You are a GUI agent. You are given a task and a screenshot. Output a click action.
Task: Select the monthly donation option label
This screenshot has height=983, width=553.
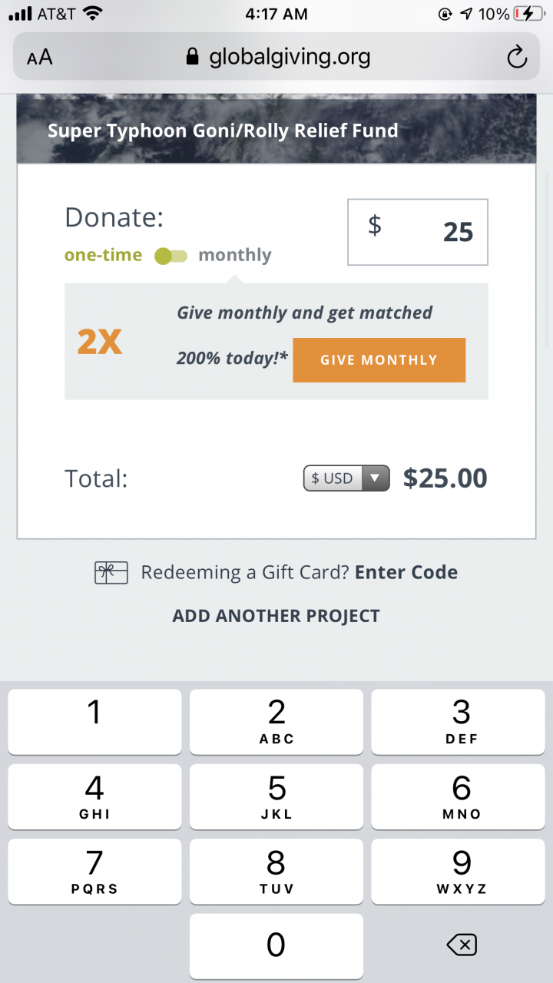tap(234, 256)
